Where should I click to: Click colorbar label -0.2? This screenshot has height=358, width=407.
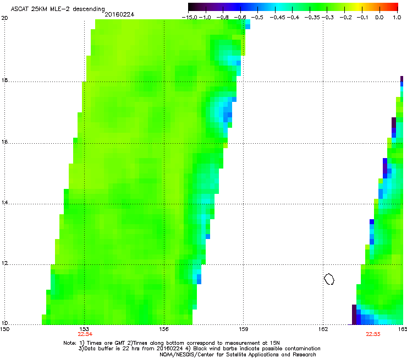click(x=346, y=18)
